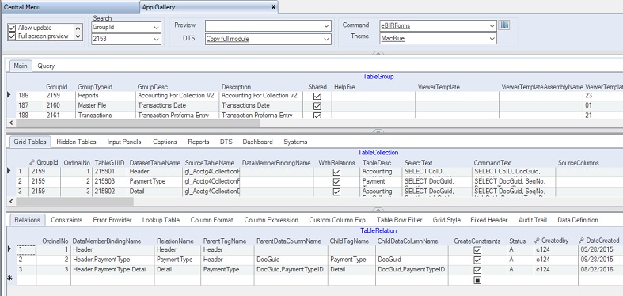623x296 pixels.
Task: Toggle the Allow update checkbox
Action: tap(12, 28)
